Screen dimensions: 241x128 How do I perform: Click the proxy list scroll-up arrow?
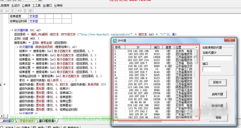pos(196,48)
